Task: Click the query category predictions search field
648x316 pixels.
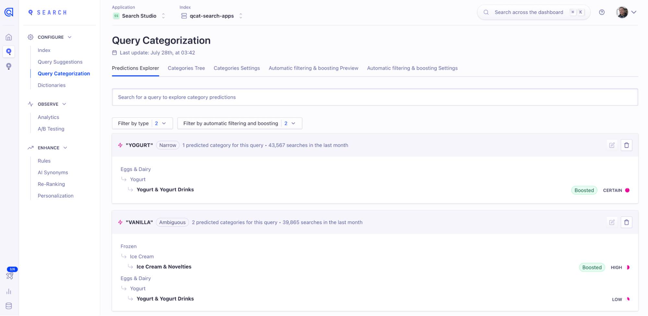Action: click(374, 97)
